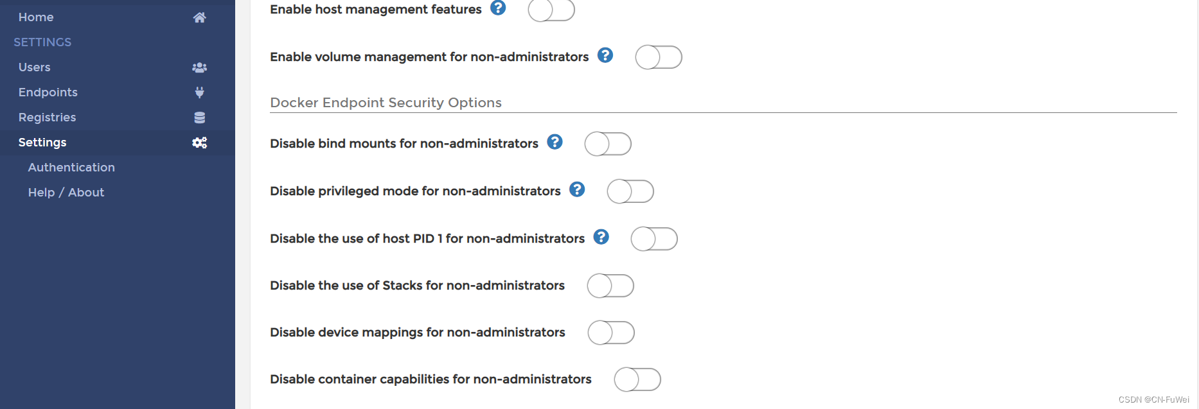Toggle Disable device mappings switch
This screenshot has height=409, width=1199.
pos(611,333)
